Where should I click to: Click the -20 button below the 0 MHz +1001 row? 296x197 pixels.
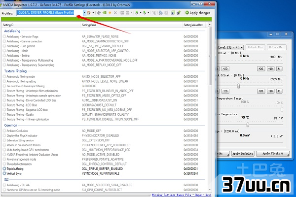coord(225,69)
